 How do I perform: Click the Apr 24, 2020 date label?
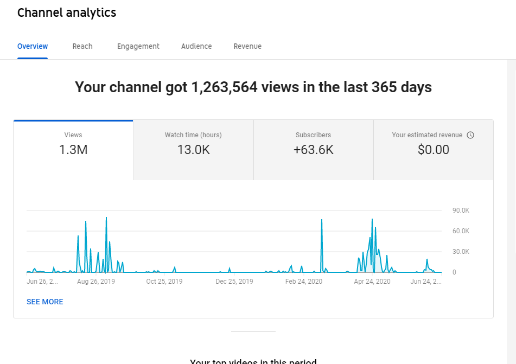(x=372, y=282)
